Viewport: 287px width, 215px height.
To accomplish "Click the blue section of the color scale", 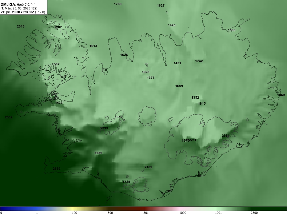I will pos(20,209).
